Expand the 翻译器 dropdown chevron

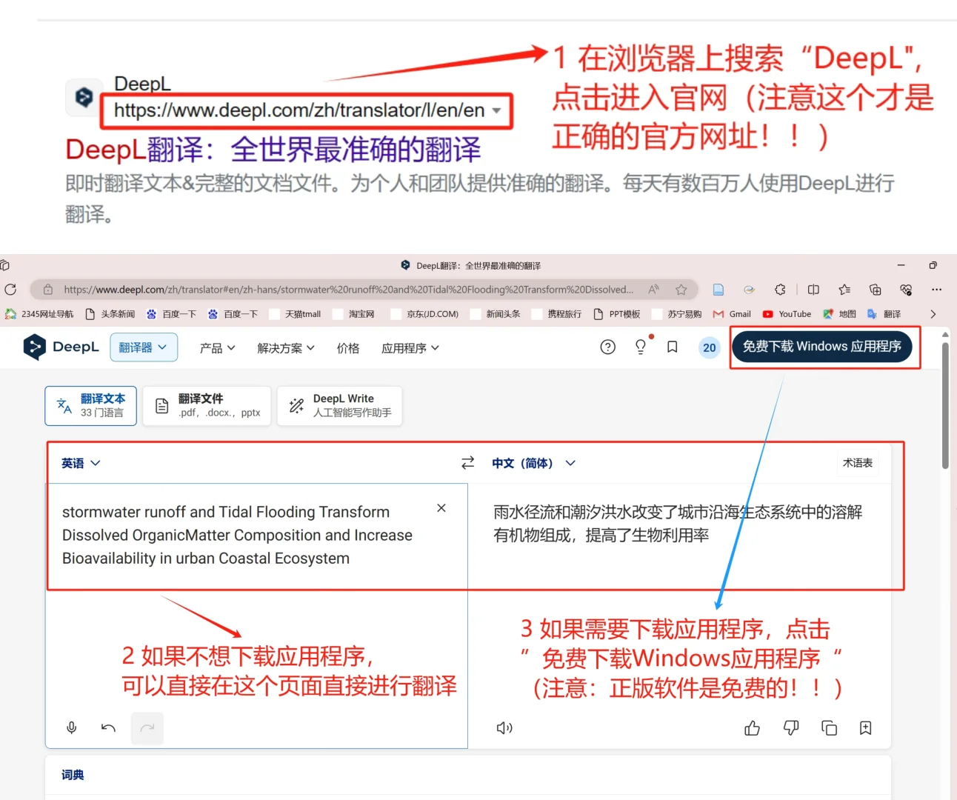coord(164,347)
